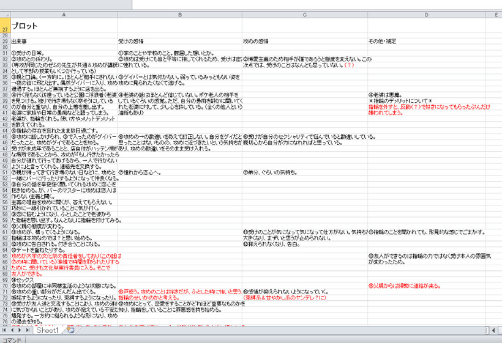Select column C header

pos(305,15)
